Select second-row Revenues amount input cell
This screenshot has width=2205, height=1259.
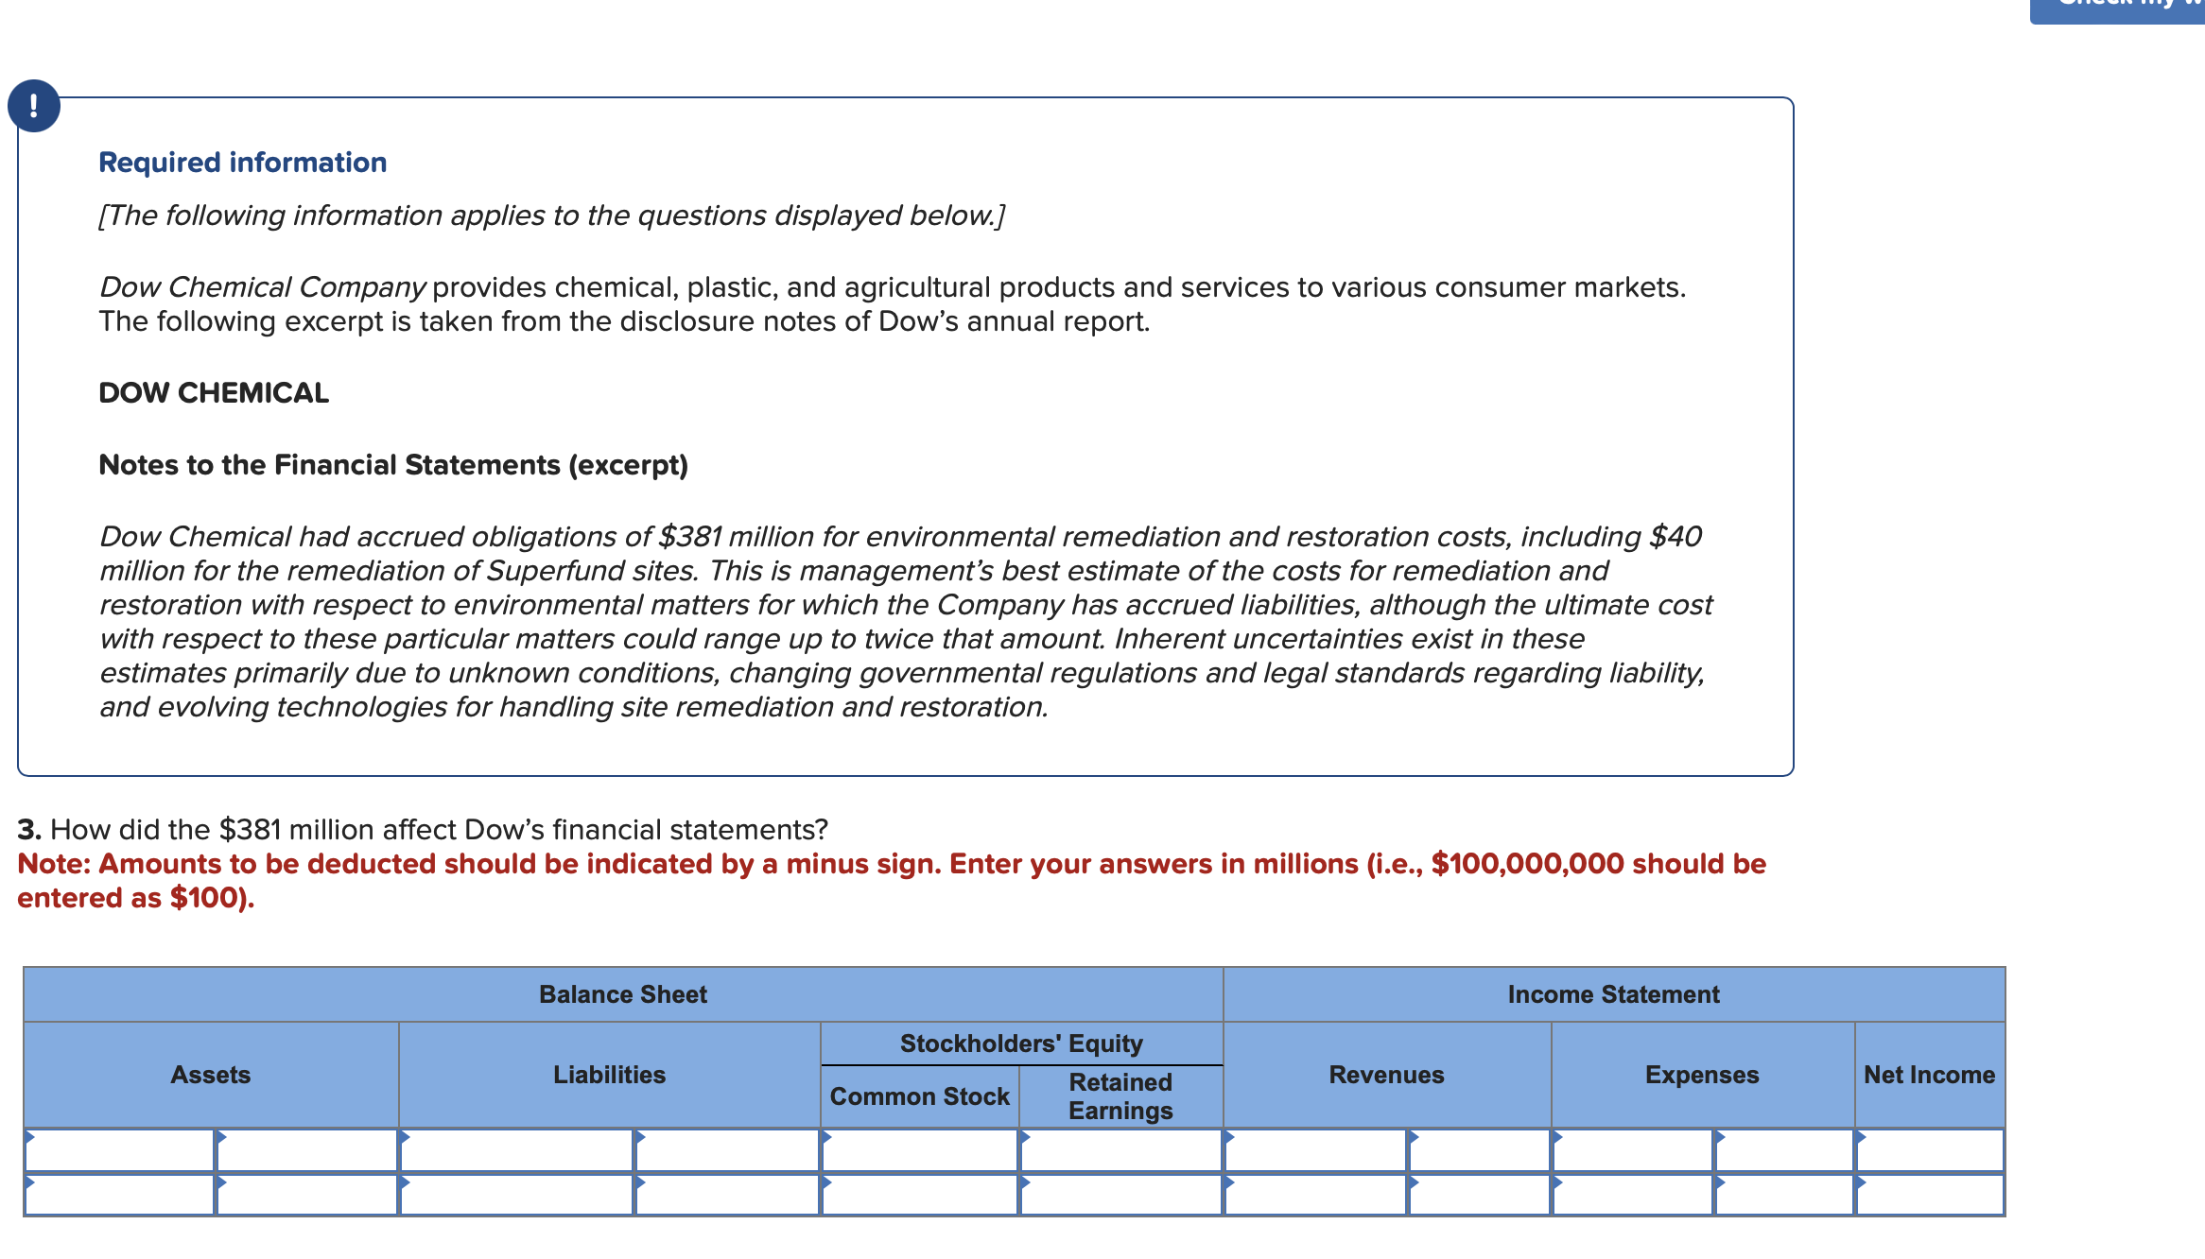tap(1479, 1195)
